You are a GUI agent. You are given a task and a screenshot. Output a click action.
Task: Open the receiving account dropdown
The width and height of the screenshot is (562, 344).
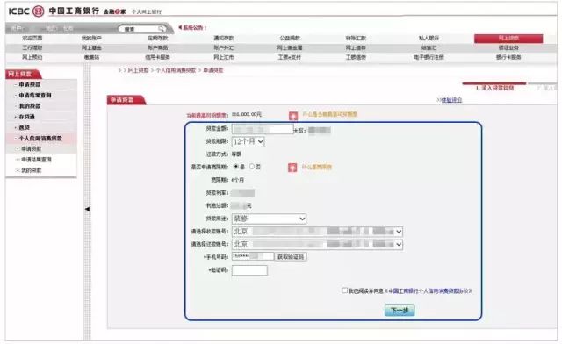coord(317,232)
